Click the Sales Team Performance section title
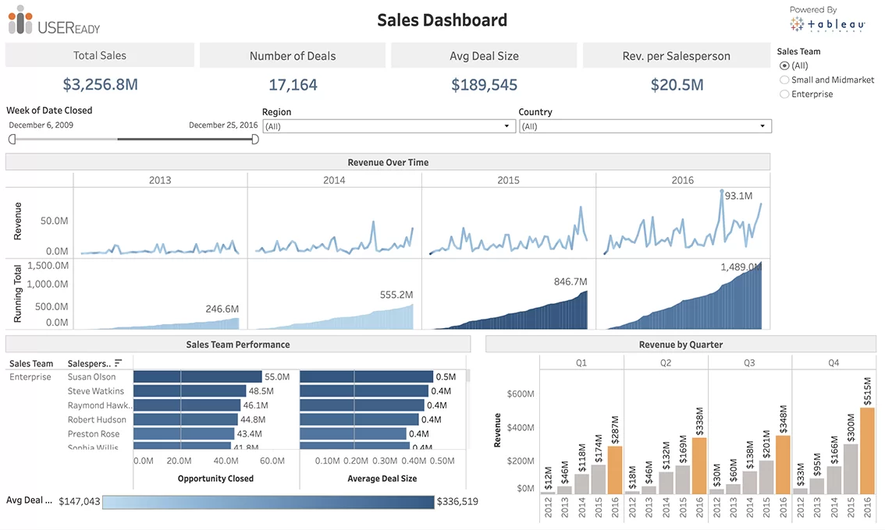The width and height of the screenshot is (885, 530). point(237,344)
